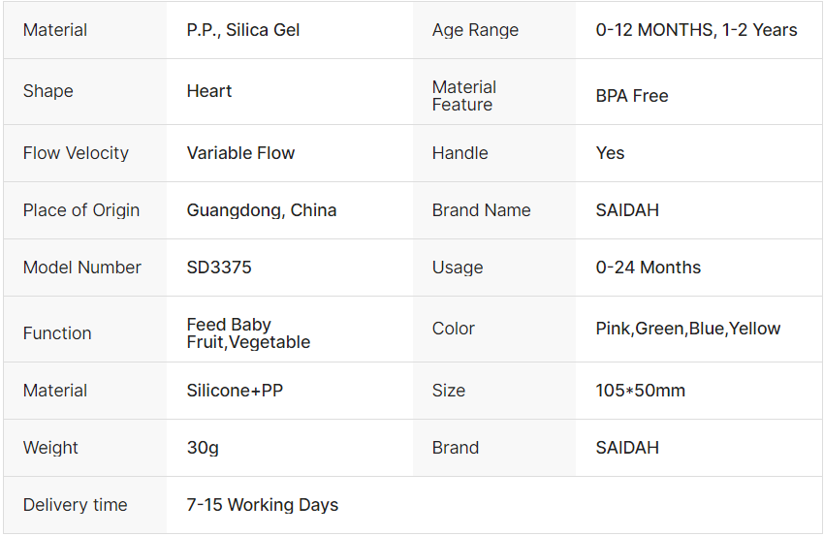Select the 'Age Range' label cell
Image resolution: width=824 pixels, height=536 pixels.
tap(475, 30)
